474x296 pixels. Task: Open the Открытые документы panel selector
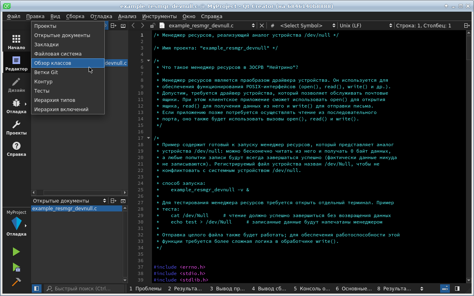(69, 201)
